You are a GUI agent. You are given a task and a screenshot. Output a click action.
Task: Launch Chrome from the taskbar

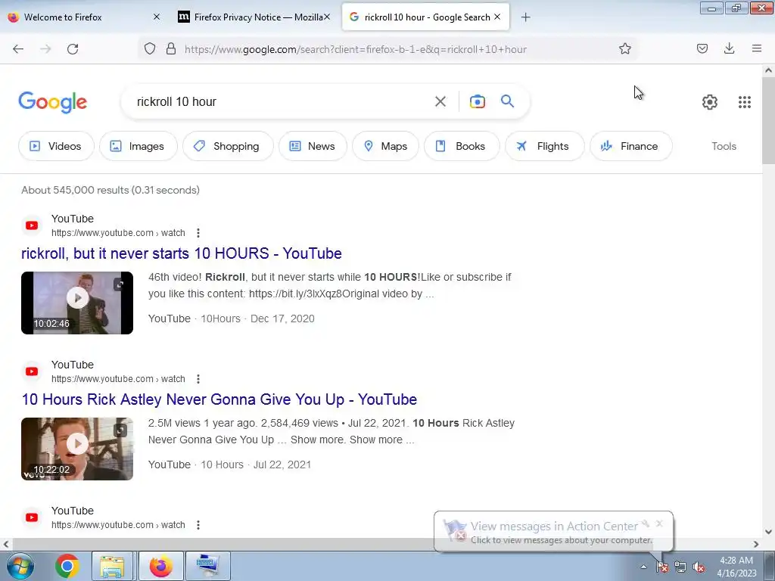click(67, 566)
